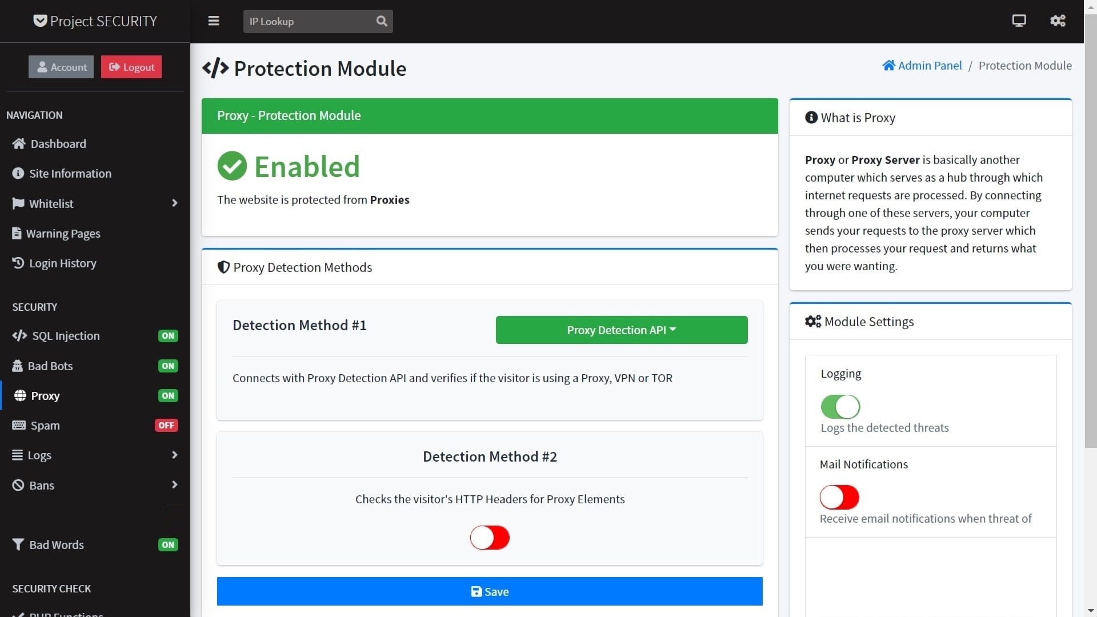Toggle the Detection Method #2 HTTP Headers switch

click(x=490, y=536)
